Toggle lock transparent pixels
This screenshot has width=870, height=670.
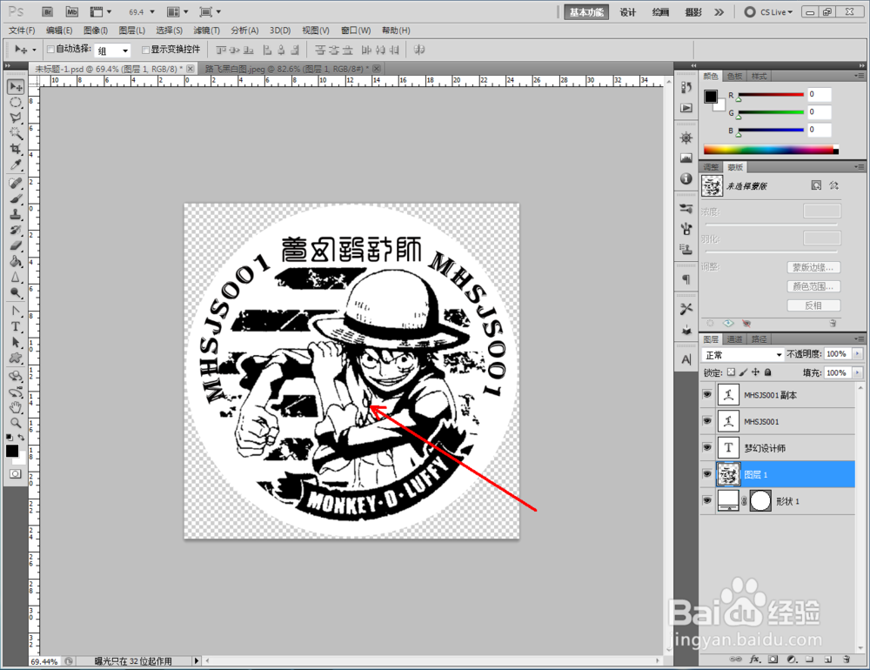pyautogui.click(x=732, y=372)
